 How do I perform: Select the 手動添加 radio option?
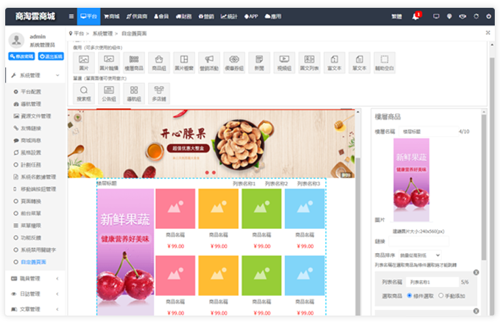pos(441,295)
